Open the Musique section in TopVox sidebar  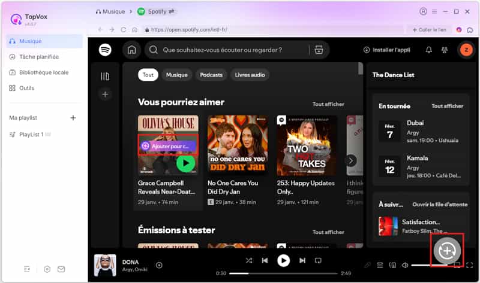pyautogui.click(x=44, y=41)
